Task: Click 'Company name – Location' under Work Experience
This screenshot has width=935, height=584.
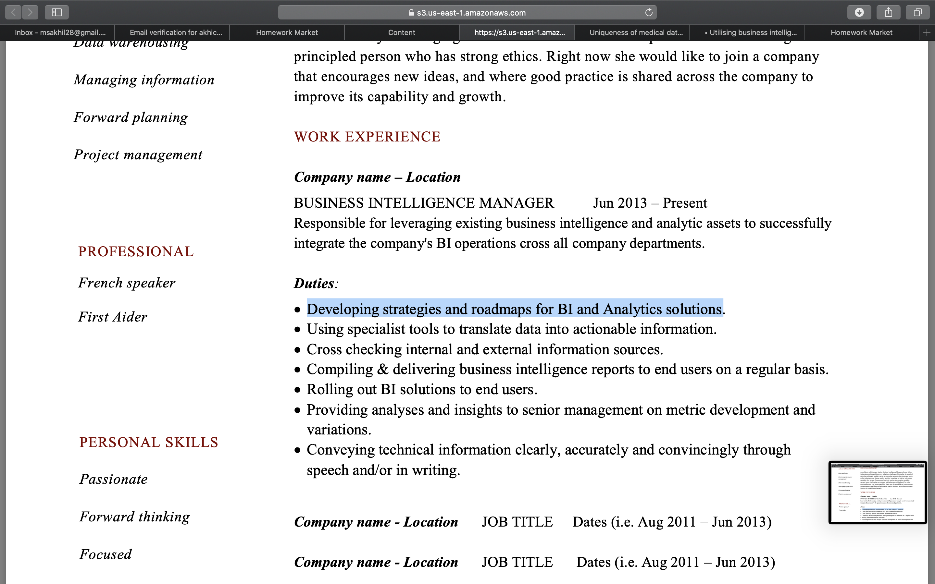Action: click(377, 177)
